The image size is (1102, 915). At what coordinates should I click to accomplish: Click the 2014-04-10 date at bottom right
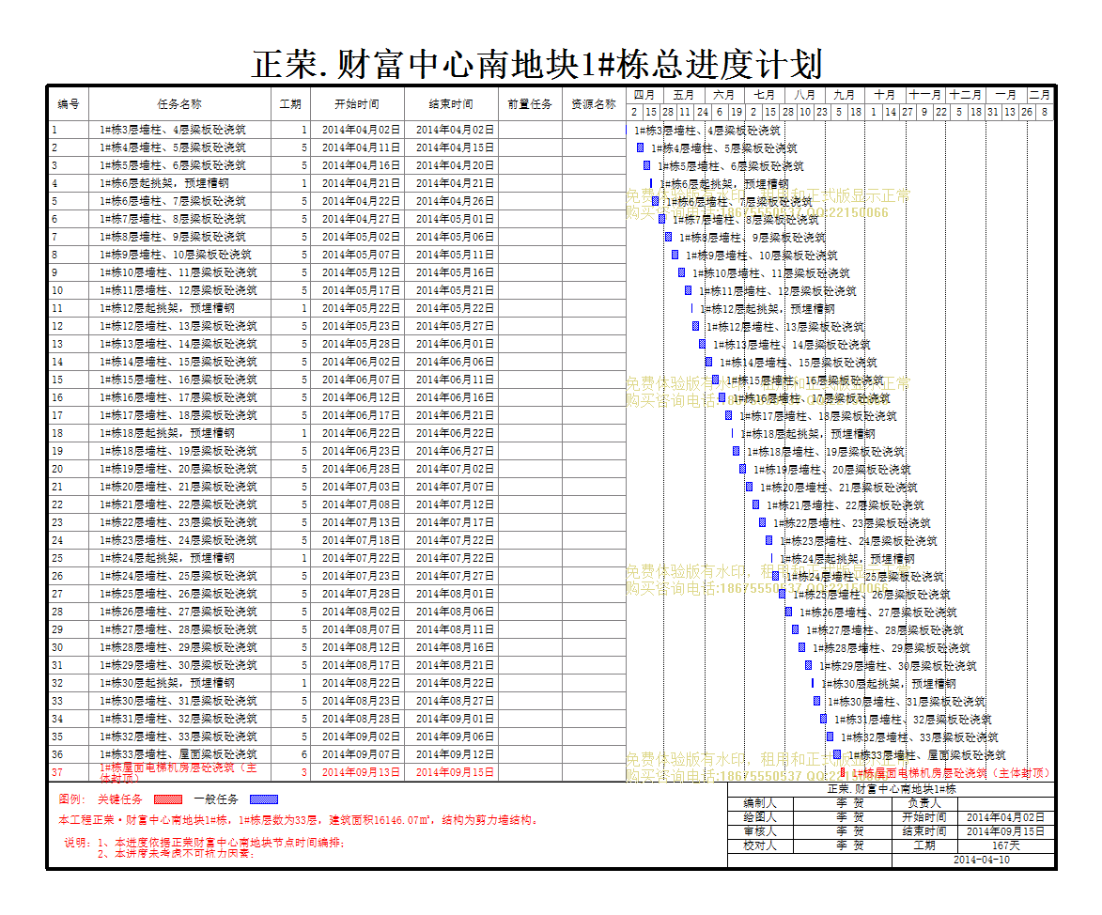point(981,860)
